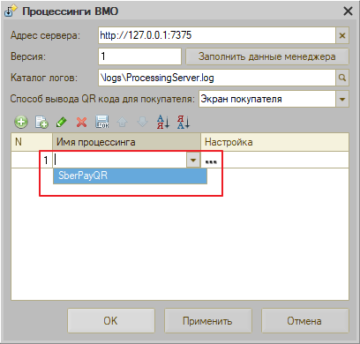Click the Отмена button
Viewport: 360px width, 344px height.
304,320
